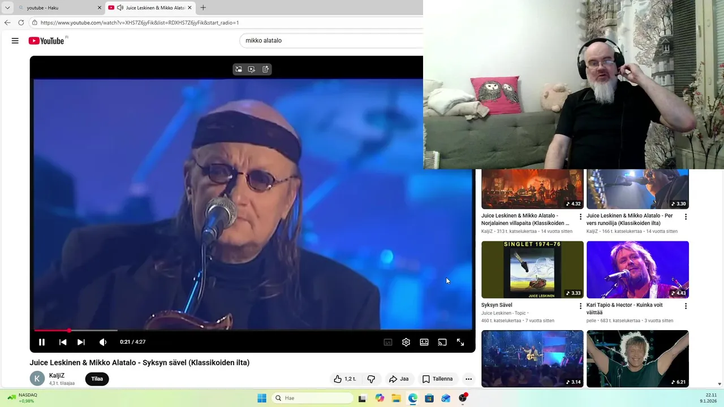The image size is (724, 407).
Task: Select the Juice Leskinen & Mikko Alatalo tab
Action: (x=150, y=8)
